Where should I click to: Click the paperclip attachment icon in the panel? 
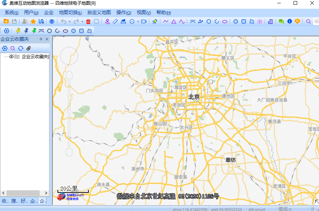point(28,48)
